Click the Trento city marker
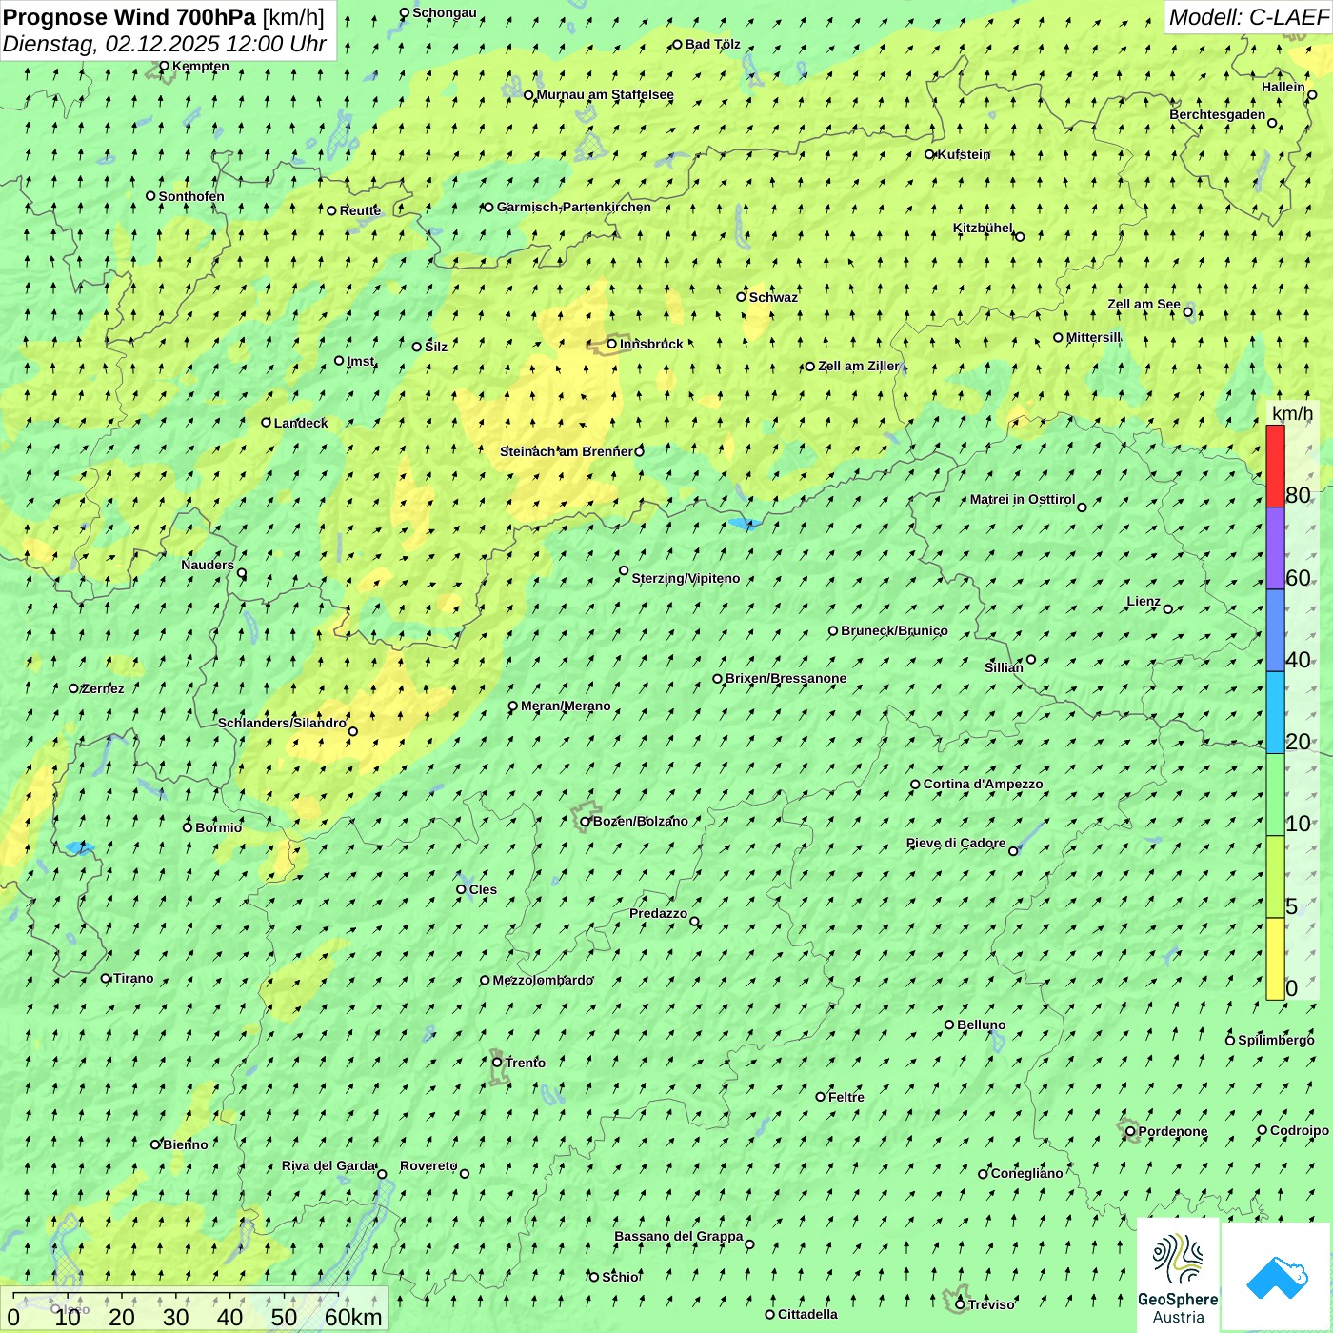Image resolution: width=1333 pixels, height=1333 pixels. (497, 1063)
